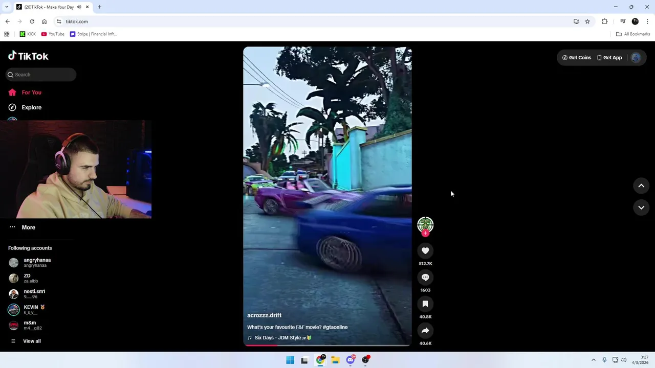Open the YouTube bookmark
Screen dimensions: 655x368
tap(53, 34)
